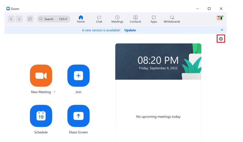Click the Update link in banner
The width and height of the screenshot is (243, 142).
(x=130, y=30)
